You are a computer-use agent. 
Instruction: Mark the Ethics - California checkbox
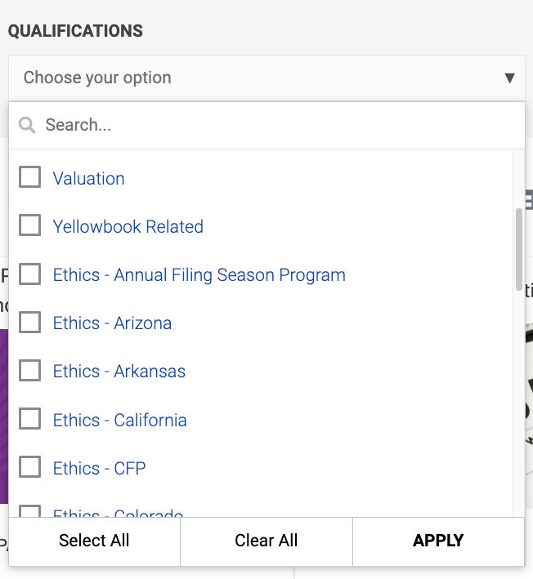[x=30, y=419]
